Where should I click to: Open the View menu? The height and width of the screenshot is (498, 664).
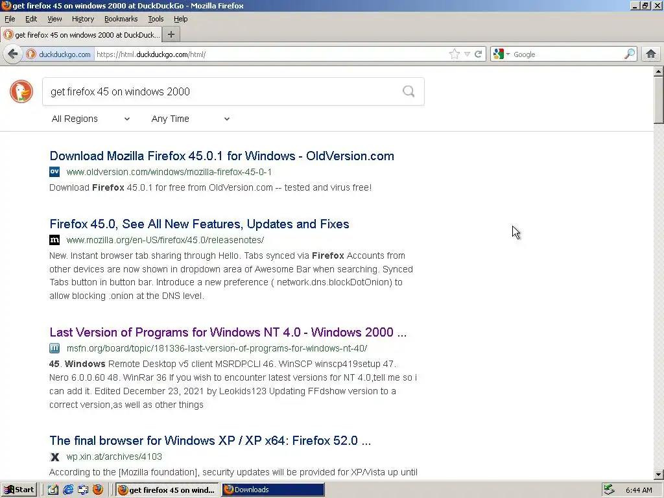tap(54, 19)
